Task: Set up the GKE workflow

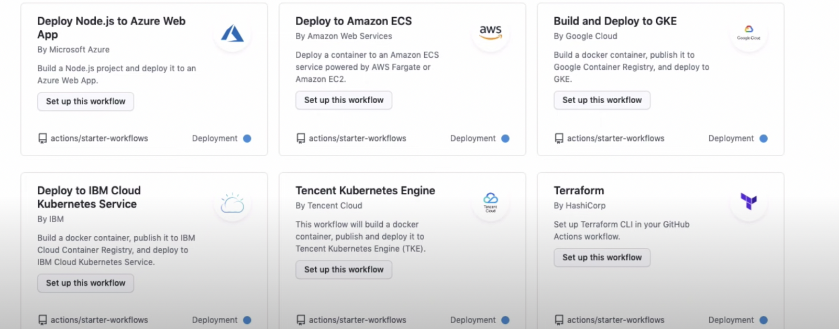Action: tap(602, 100)
